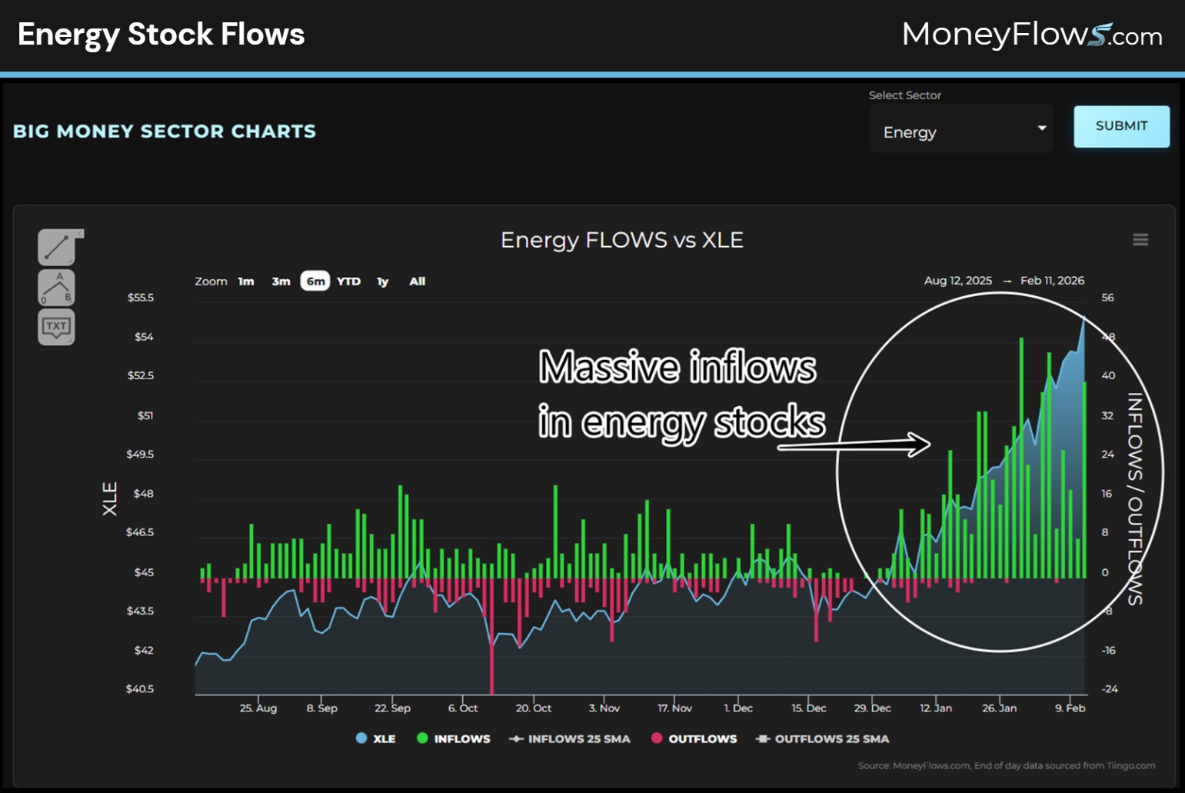Open the chart export hamburger menu
The height and width of the screenshot is (793, 1185).
(x=1140, y=239)
